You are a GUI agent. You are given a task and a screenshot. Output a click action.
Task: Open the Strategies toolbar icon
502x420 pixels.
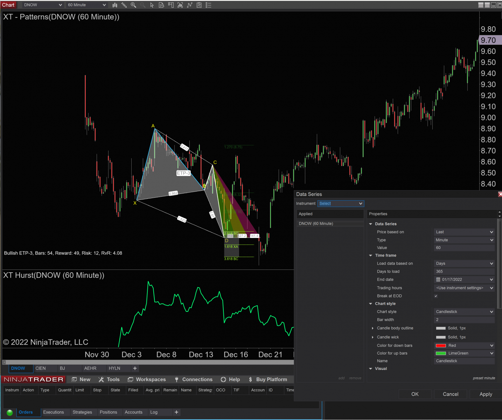[199, 5]
